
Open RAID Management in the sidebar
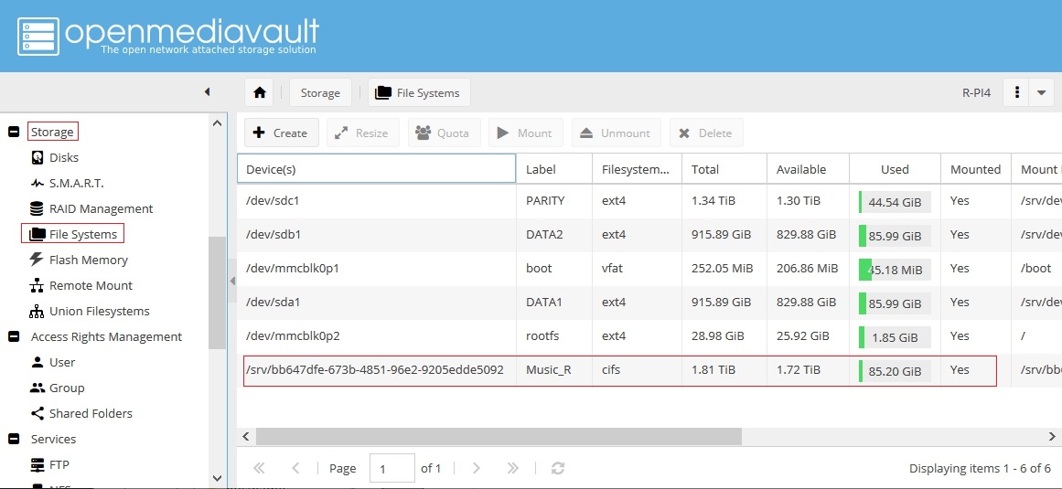pyautogui.click(x=101, y=208)
